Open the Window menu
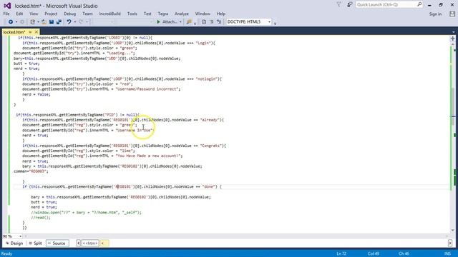 pyautogui.click(x=203, y=14)
